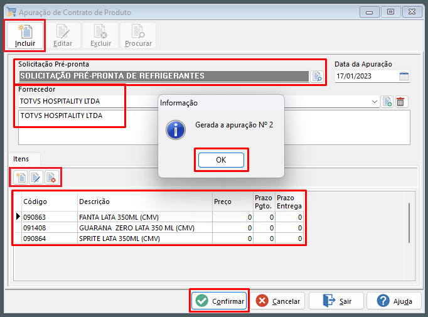Click the Prazo Entrega cell of SPRITE row

click(x=289, y=239)
